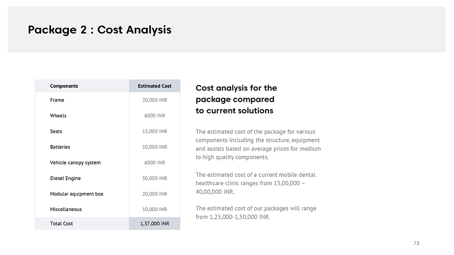
Task: Select the Wheels component cell
Action: (x=58, y=116)
